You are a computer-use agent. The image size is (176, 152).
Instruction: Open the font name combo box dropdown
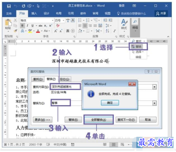(53, 20)
